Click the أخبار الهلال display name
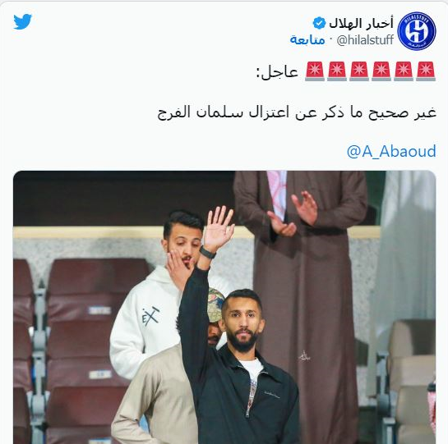The width and height of the screenshot is (448, 444). [x=361, y=23]
